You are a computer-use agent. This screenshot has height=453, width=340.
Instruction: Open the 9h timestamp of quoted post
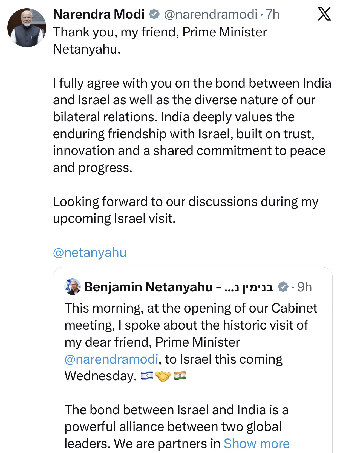coord(304,287)
